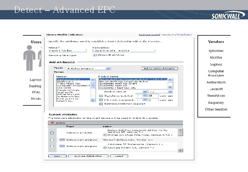The image size is (248, 172).
Task: Check the Norton AntiVirus attribute row checkbox
Action: coord(52,133)
